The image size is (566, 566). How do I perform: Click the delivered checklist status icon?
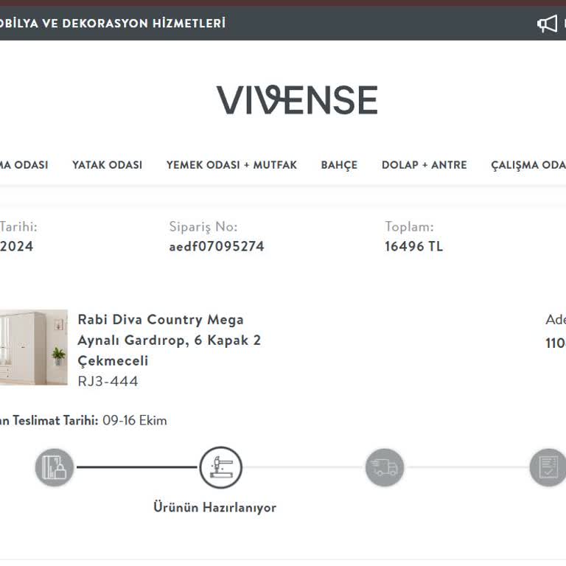[x=548, y=467]
